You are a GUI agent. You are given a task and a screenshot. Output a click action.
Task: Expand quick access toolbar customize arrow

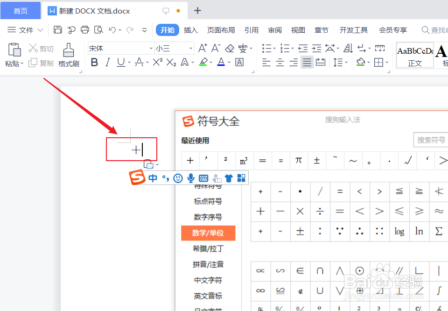click(x=145, y=30)
